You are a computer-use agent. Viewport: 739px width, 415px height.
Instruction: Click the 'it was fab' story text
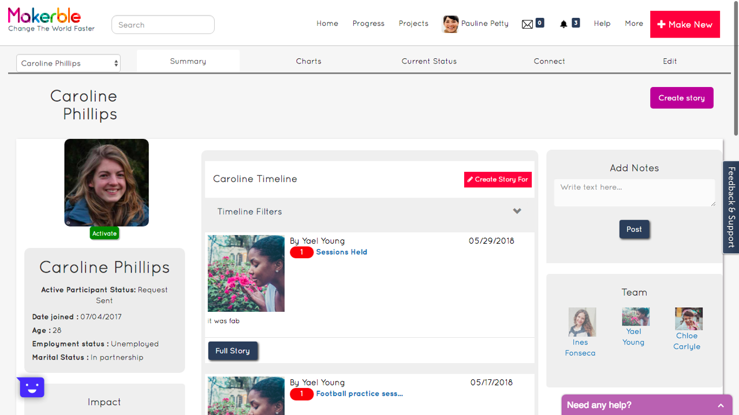pos(223,321)
